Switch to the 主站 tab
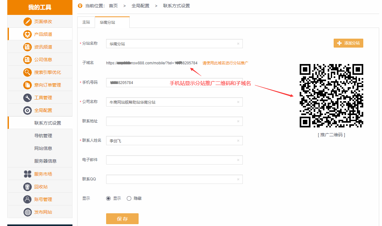 tap(86, 23)
